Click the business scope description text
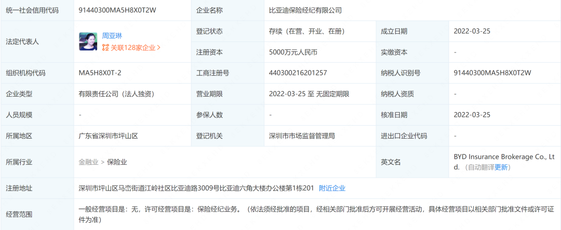 tap(316, 214)
